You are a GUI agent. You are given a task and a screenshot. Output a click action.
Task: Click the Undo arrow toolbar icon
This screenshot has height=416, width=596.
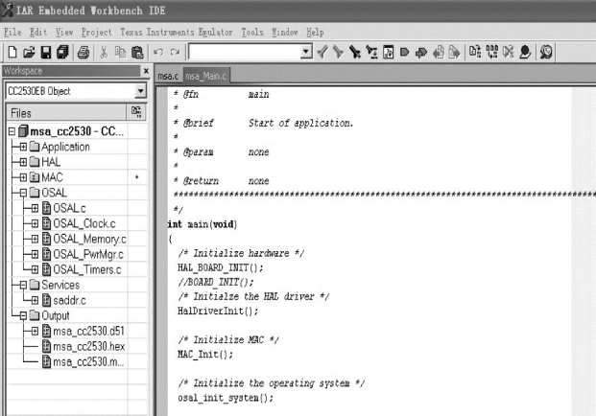(160, 51)
